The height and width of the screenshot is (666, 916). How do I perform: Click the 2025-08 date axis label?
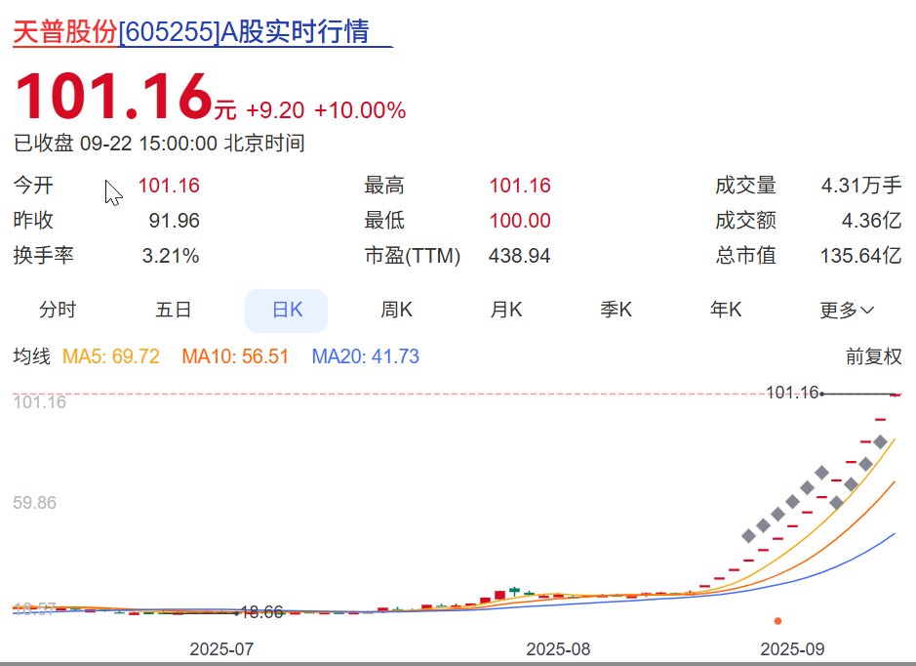pos(558,649)
